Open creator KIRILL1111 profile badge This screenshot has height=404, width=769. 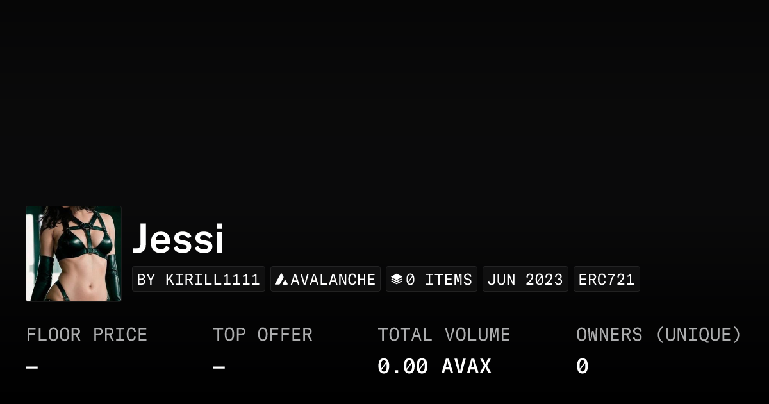[199, 280]
